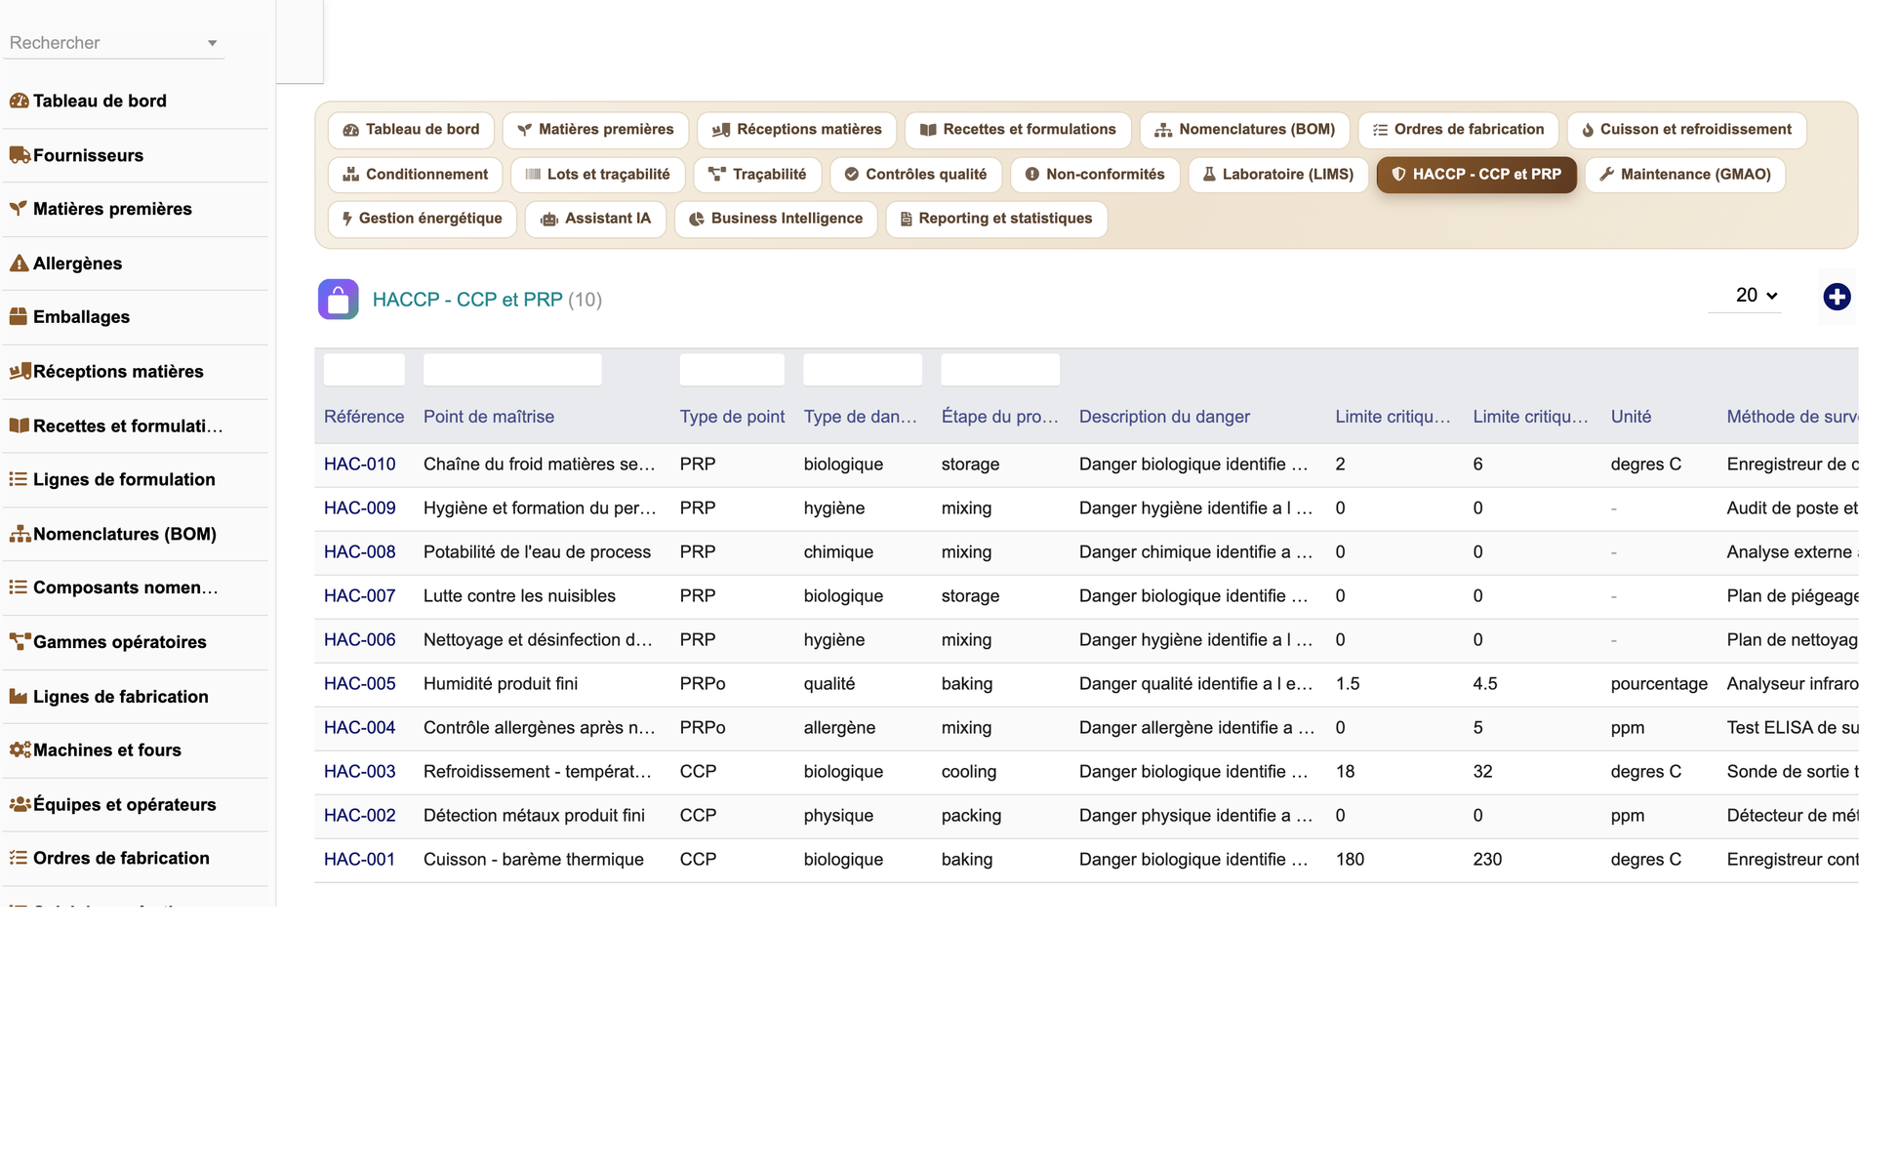Open the Non-conformités tab
This screenshot has height=1175, width=1899.
click(1095, 175)
